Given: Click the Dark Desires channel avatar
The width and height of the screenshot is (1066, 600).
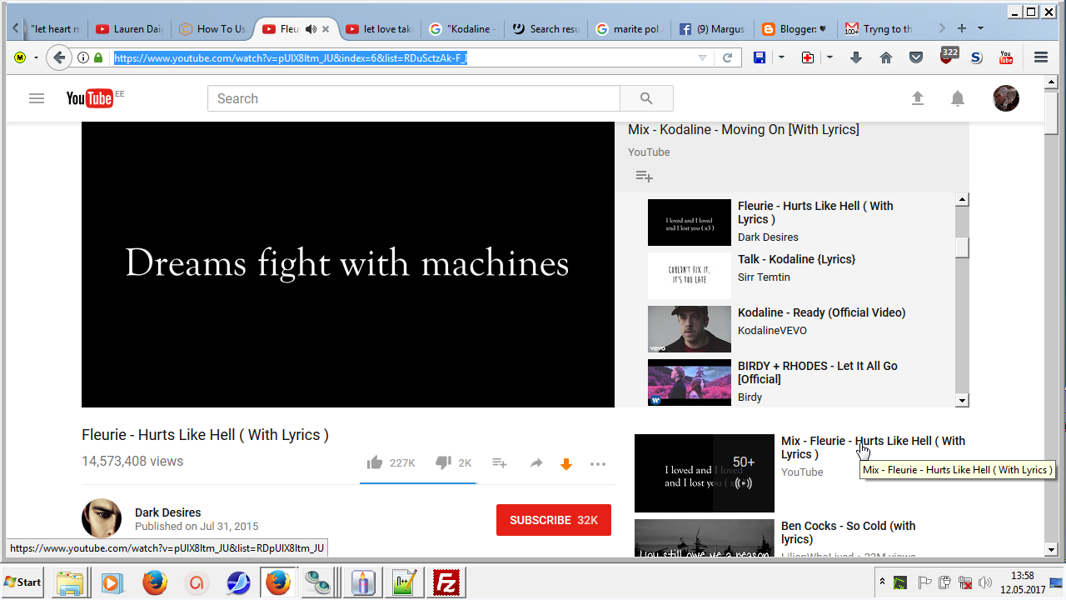Looking at the screenshot, I should click(x=102, y=519).
